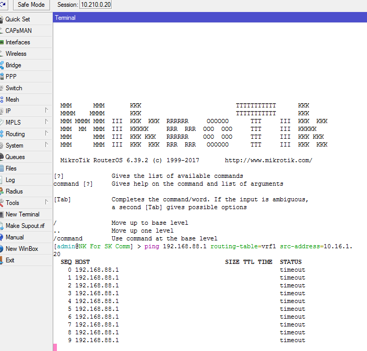Click the Tools wrench icon

(2, 203)
